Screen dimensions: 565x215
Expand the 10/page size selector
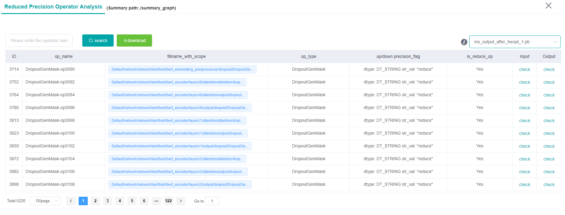click(x=45, y=201)
